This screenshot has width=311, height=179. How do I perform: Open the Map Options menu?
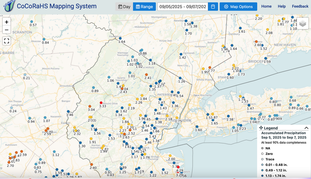(238, 7)
